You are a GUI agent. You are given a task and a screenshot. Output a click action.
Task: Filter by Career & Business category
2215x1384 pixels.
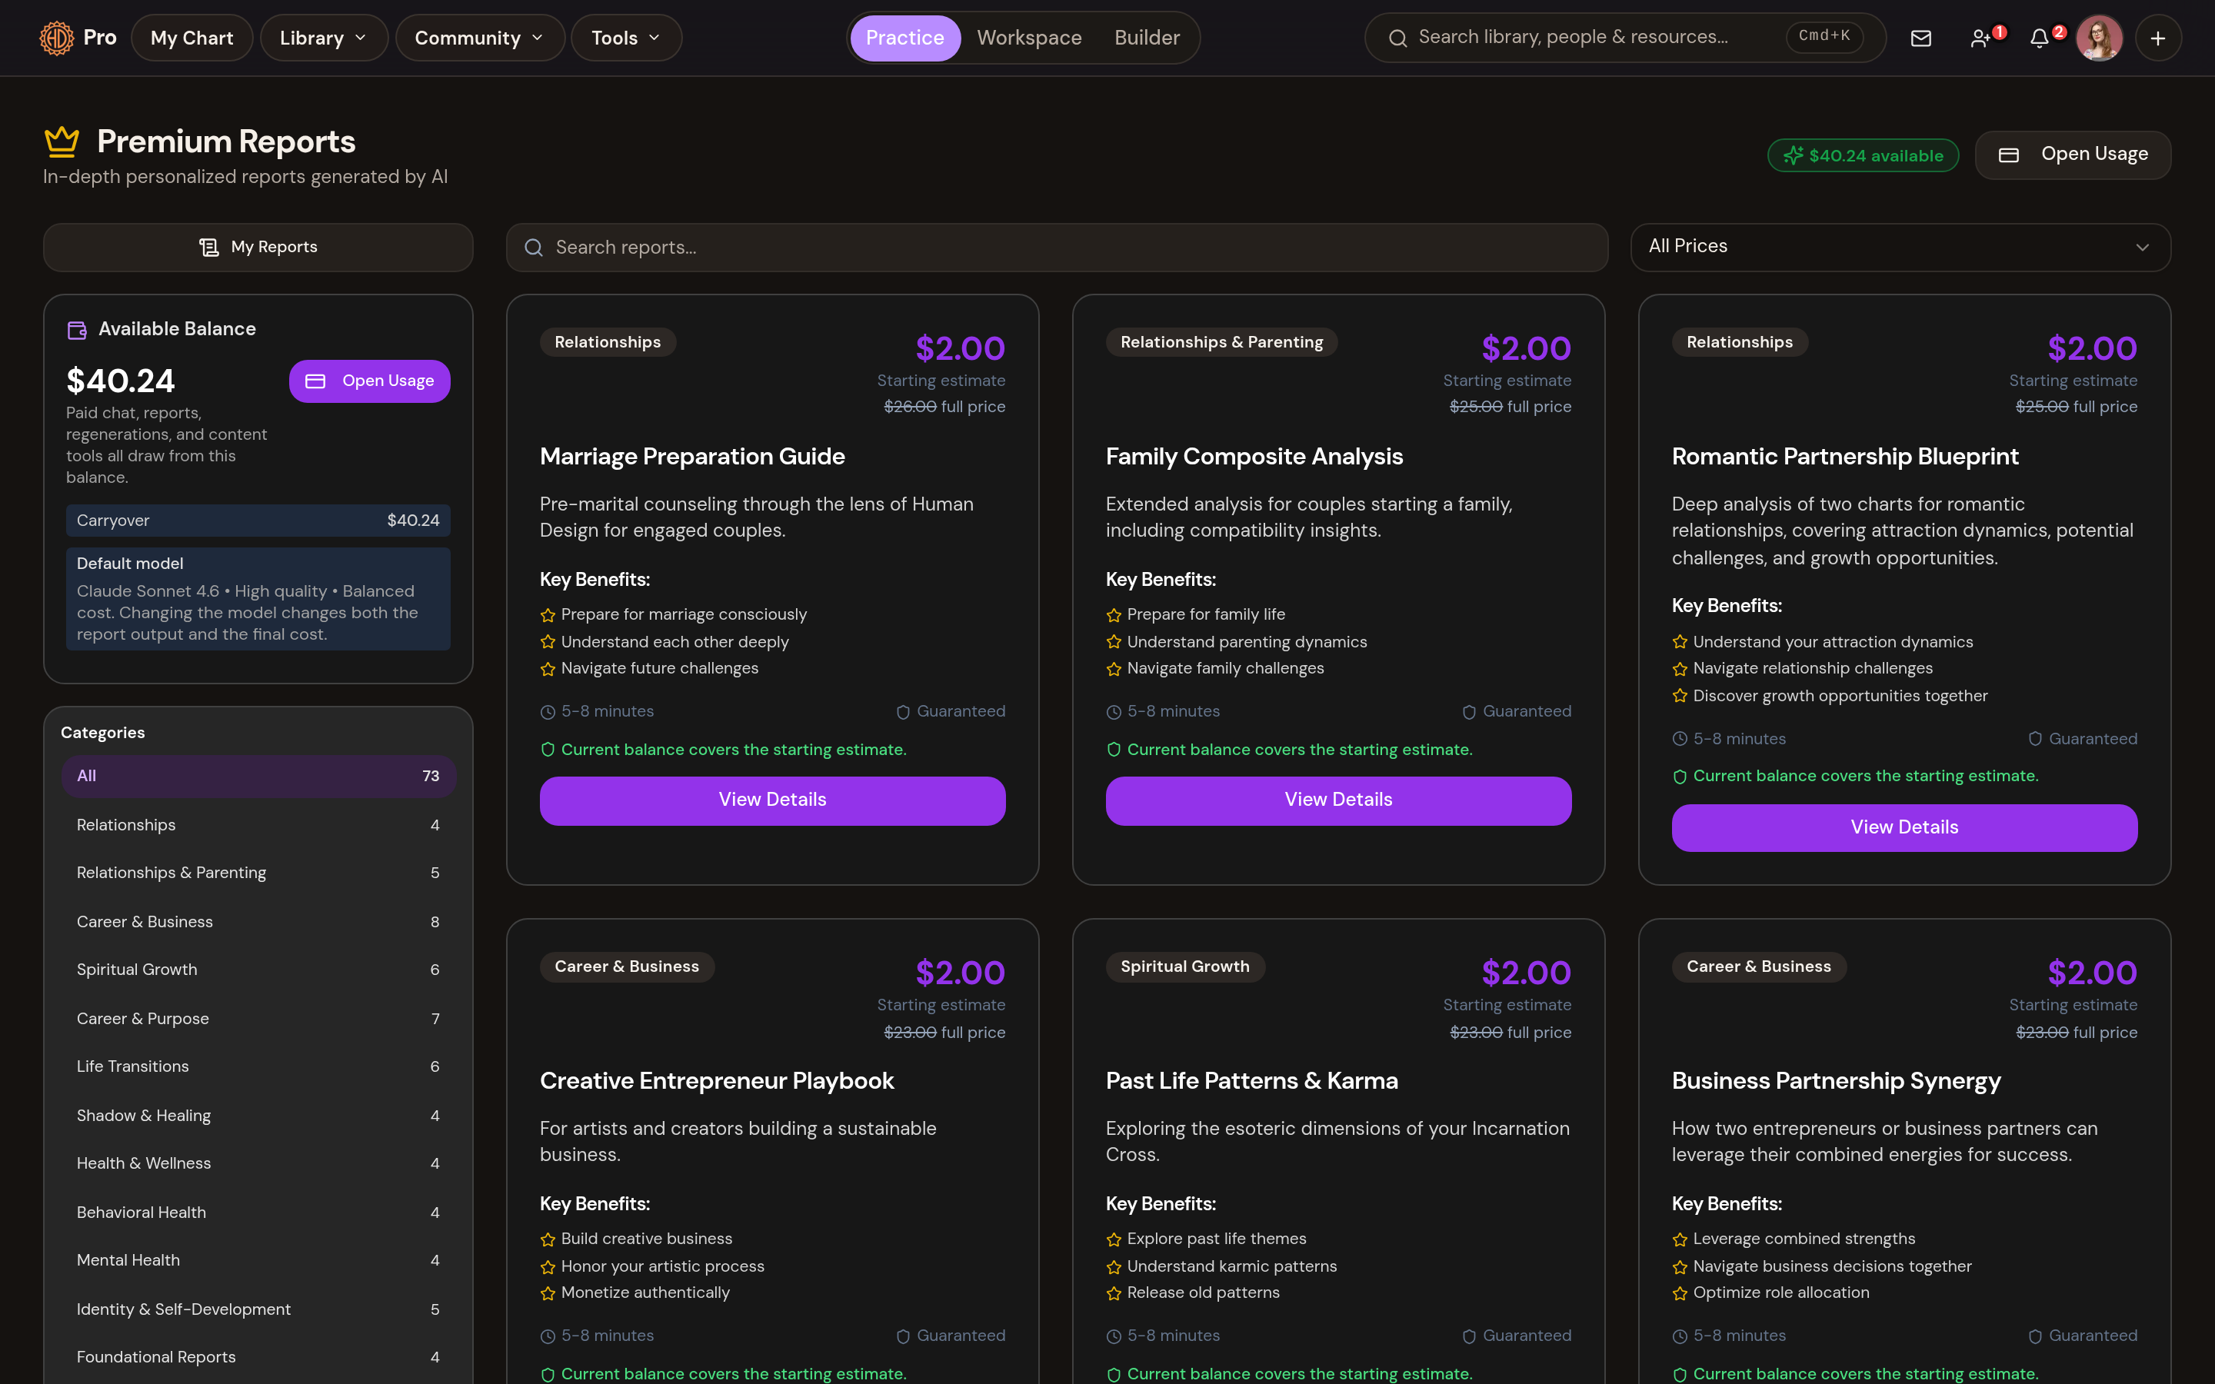coord(258,923)
